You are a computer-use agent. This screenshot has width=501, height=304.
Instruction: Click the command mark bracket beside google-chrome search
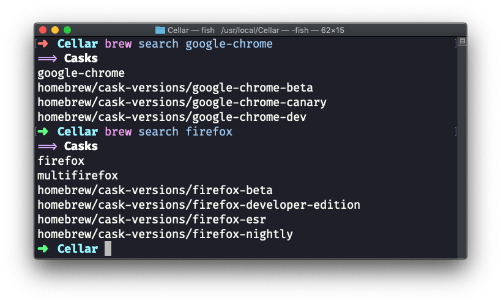pyautogui.click(x=456, y=44)
